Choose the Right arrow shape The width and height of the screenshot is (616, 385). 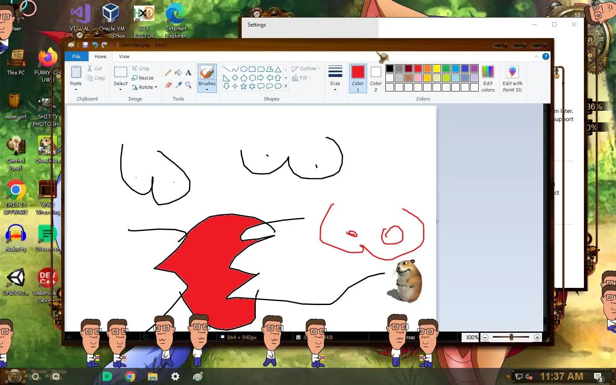pyautogui.click(x=261, y=78)
